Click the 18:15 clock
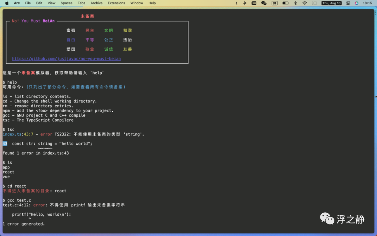This screenshot has height=236, width=377. click(367, 3)
